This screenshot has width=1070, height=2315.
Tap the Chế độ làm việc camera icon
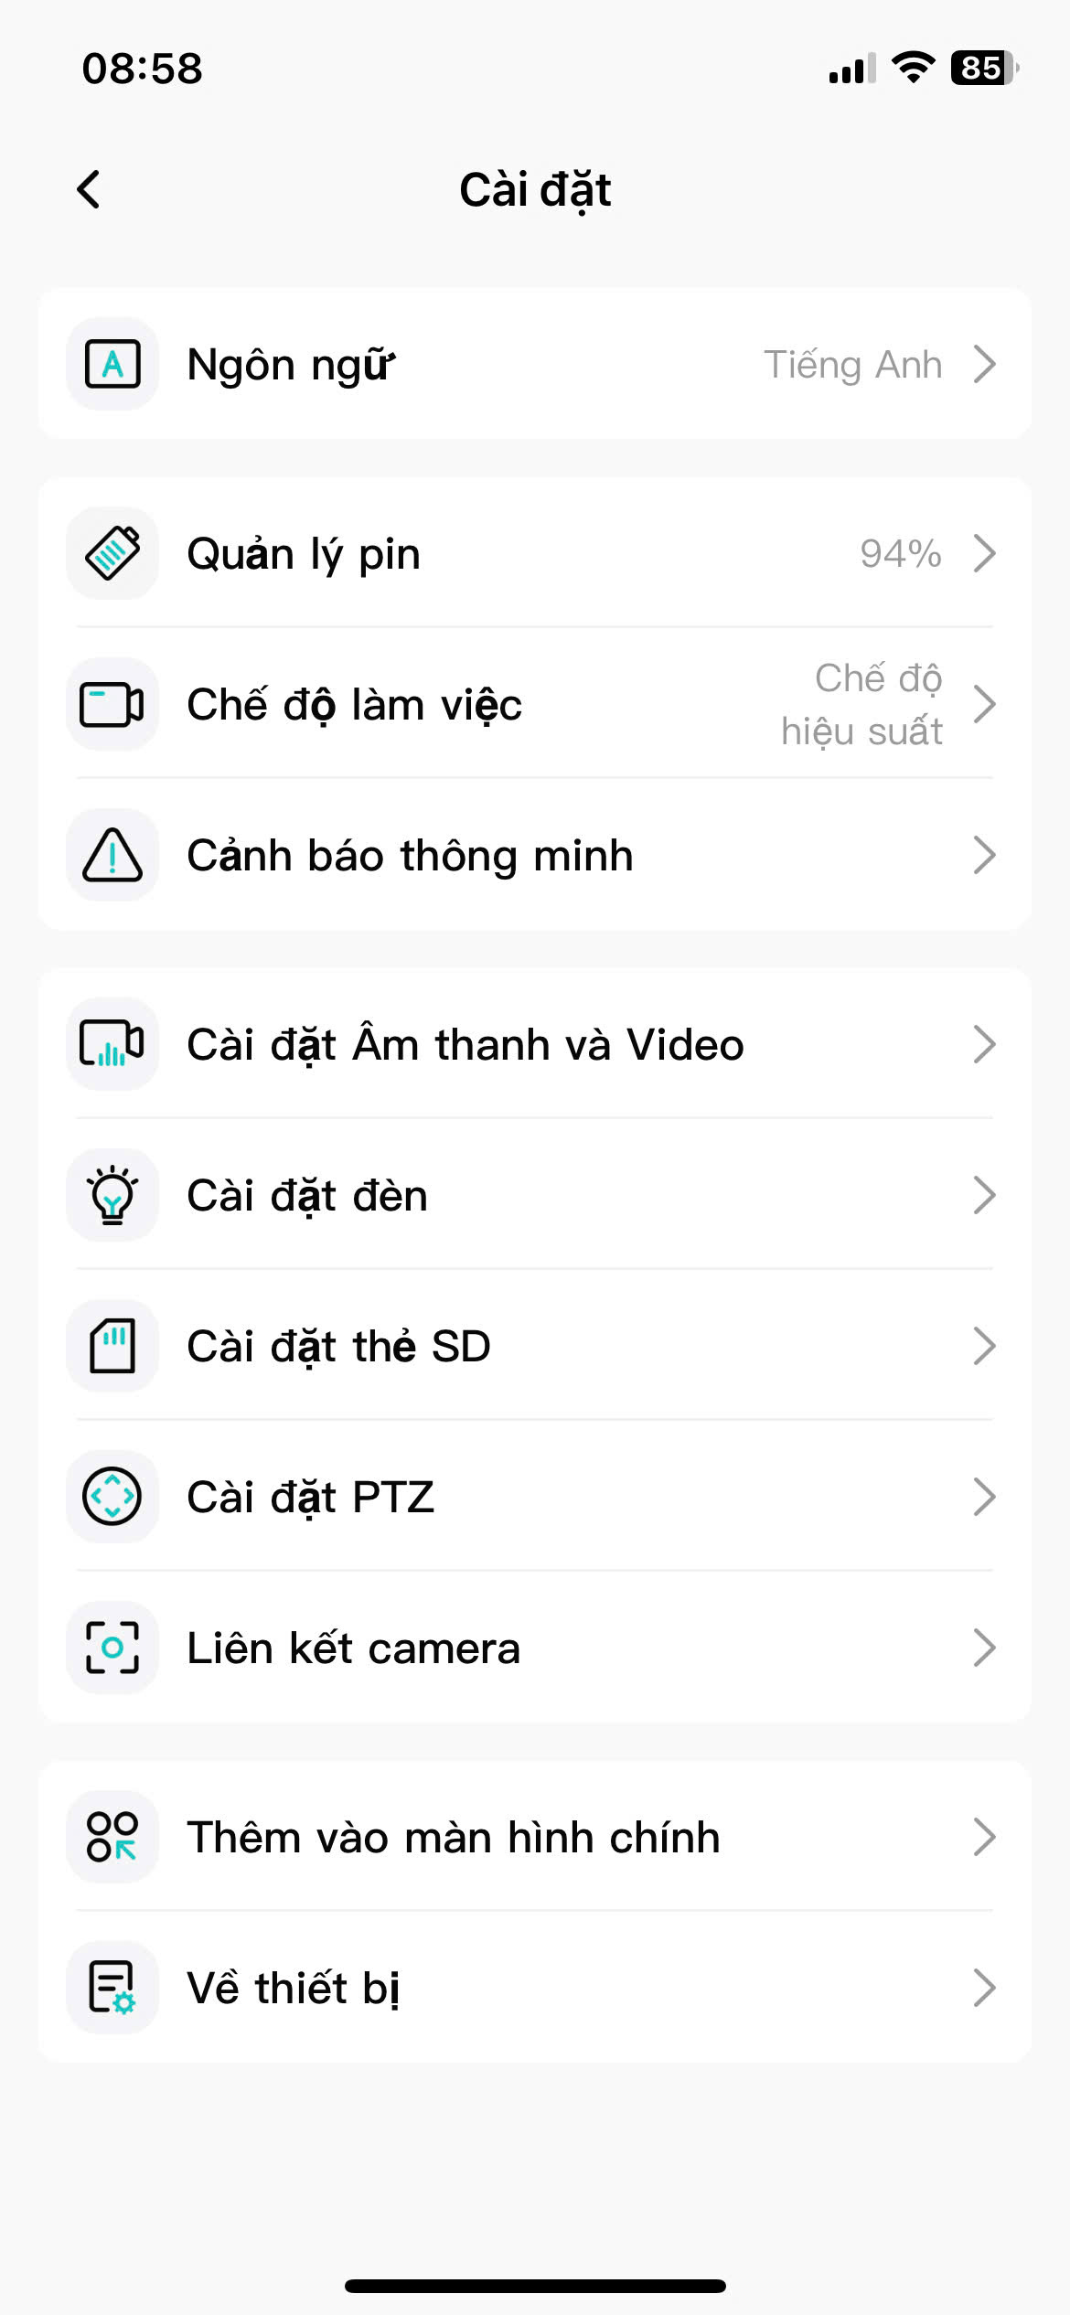pyautogui.click(x=112, y=705)
